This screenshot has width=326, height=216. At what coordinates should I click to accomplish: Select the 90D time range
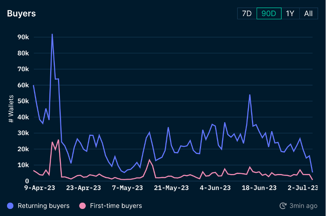click(269, 13)
